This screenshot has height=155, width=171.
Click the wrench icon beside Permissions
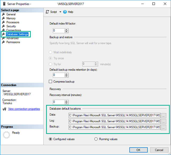(x=3, y=42)
